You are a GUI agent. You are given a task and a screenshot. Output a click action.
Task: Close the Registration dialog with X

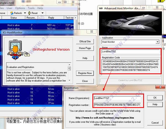click(x=160, y=87)
